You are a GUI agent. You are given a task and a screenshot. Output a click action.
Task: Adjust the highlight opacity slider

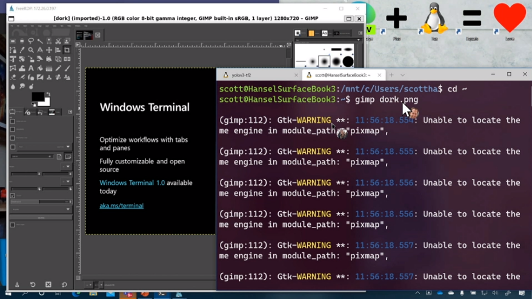click(x=41, y=201)
